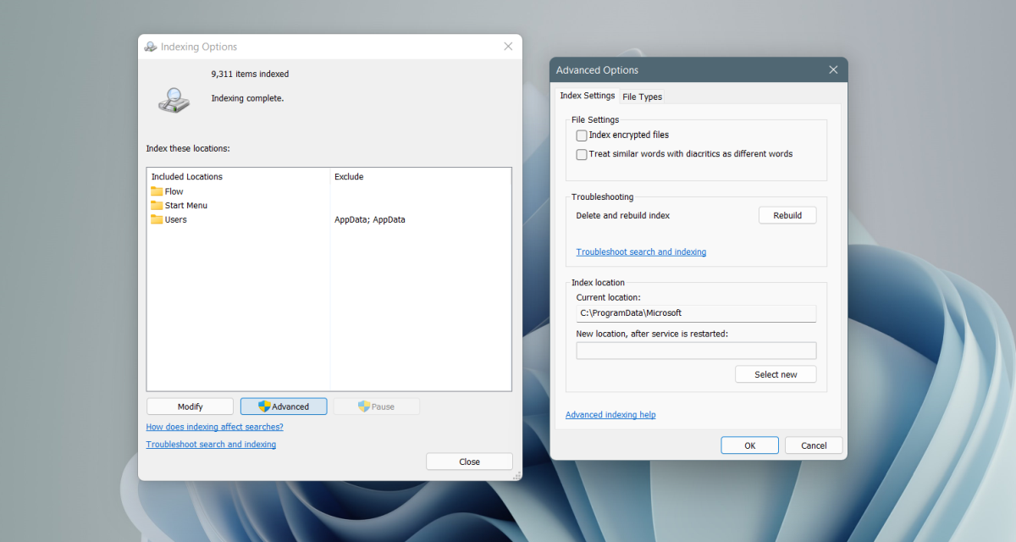Viewport: 1016px width, 542px height.
Task: Click the 9,311 items indexed text
Action: coord(250,75)
